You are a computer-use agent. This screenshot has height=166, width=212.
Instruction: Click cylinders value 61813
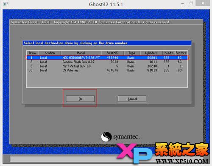pyautogui.click(x=152, y=70)
